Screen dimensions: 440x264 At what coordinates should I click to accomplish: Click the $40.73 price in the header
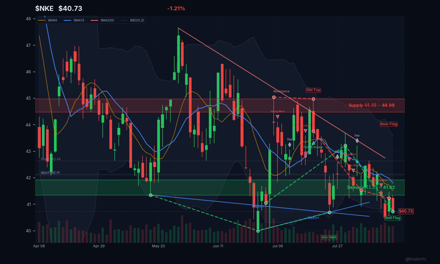pyautogui.click(x=70, y=9)
